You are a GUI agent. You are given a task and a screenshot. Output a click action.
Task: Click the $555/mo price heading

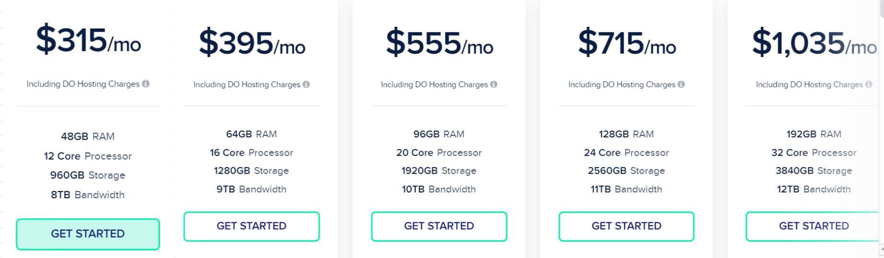coord(440,43)
